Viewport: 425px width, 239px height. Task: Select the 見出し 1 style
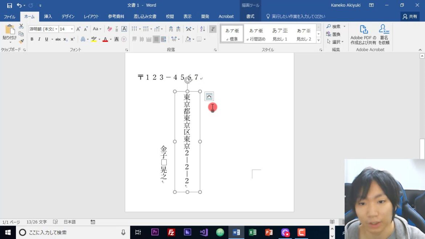coord(280,34)
